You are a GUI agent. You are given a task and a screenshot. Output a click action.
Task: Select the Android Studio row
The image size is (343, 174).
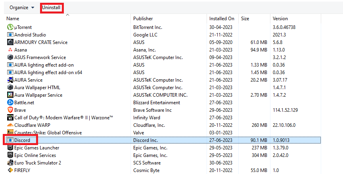point(30,35)
